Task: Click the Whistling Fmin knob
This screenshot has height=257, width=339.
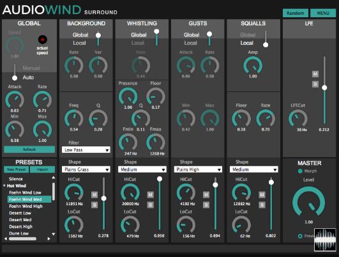Action: [x=128, y=143]
